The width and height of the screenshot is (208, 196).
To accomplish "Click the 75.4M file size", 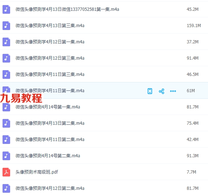I will [x=192, y=123].
